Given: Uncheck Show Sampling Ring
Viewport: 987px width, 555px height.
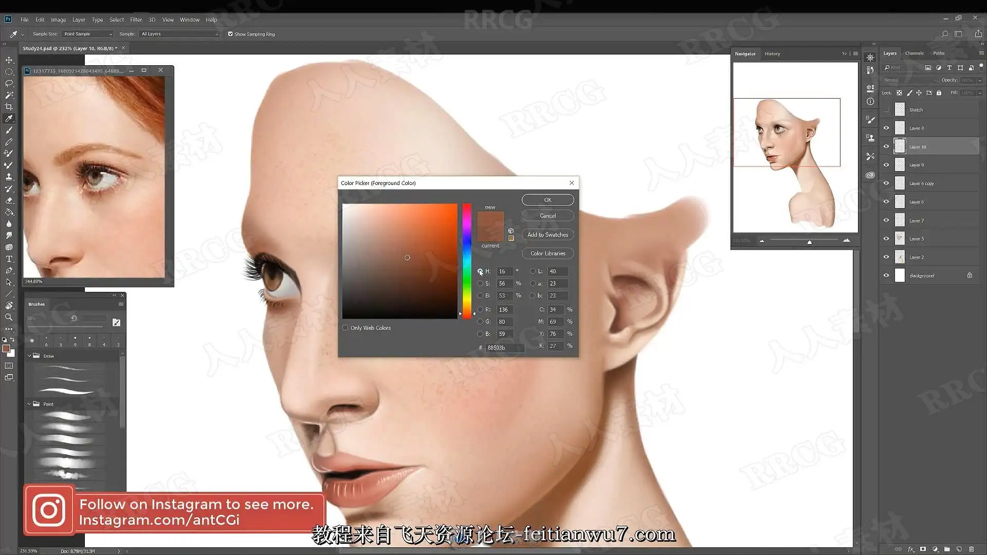Looking at the screenshot, I should coord(230,34).
